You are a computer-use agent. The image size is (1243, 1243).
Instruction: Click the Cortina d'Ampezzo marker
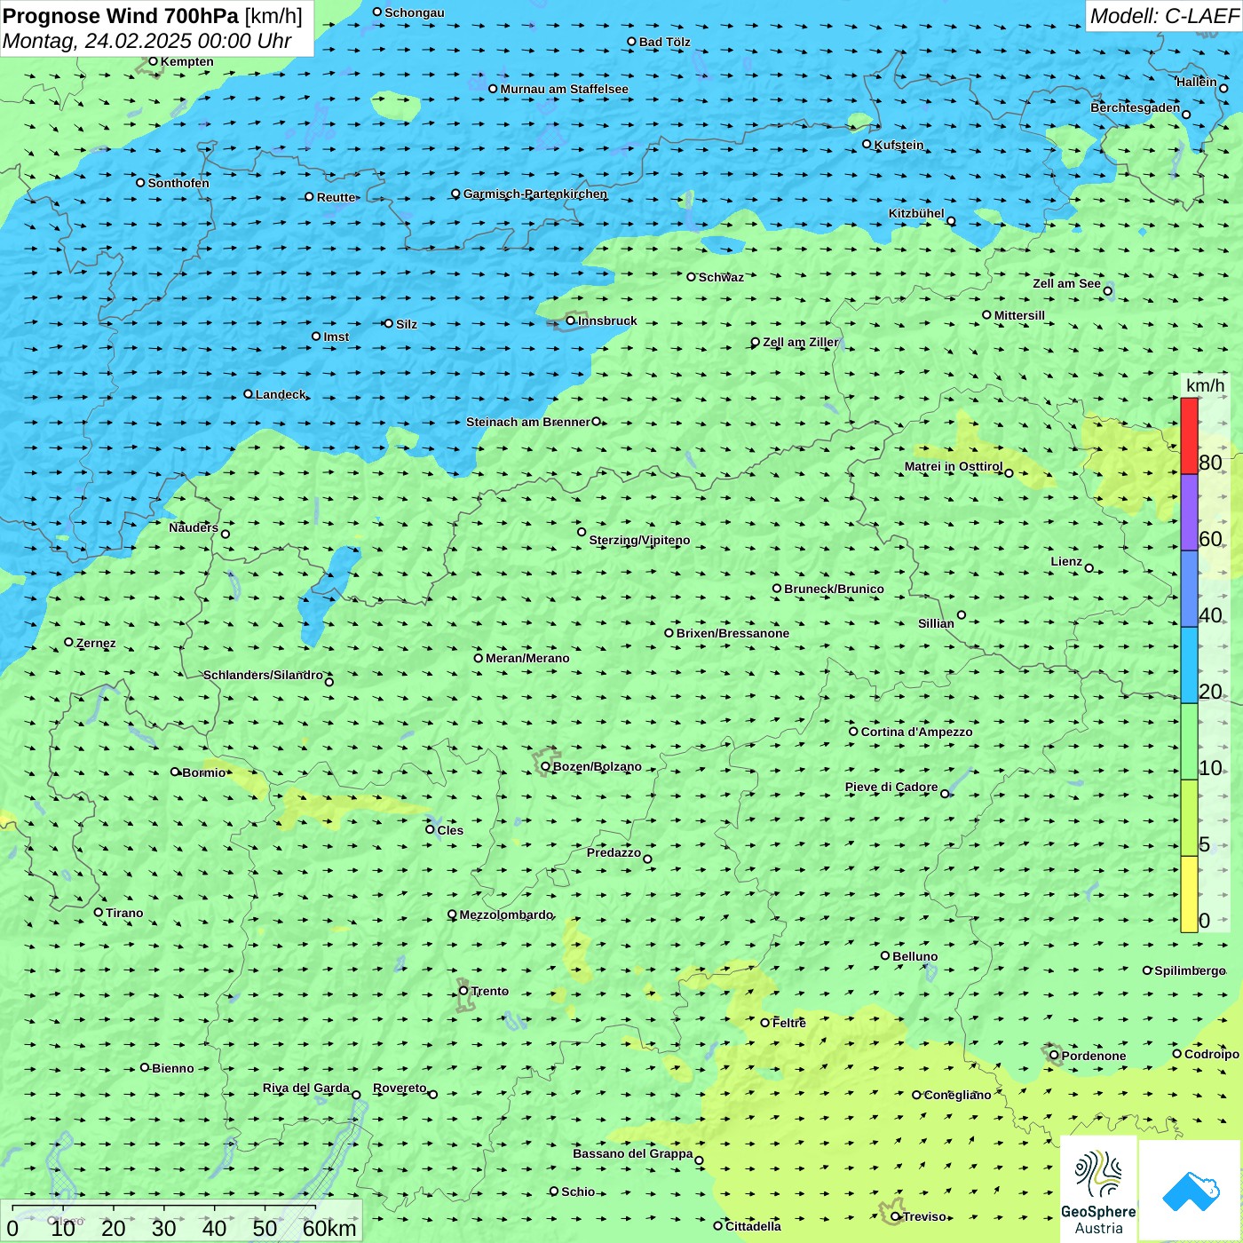(853, 732)
